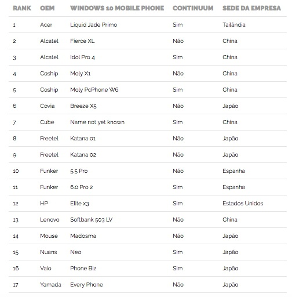Select the Moly PcPhone W6 entry
Viewport: 292px width, 297px height.
click(94, 90)
